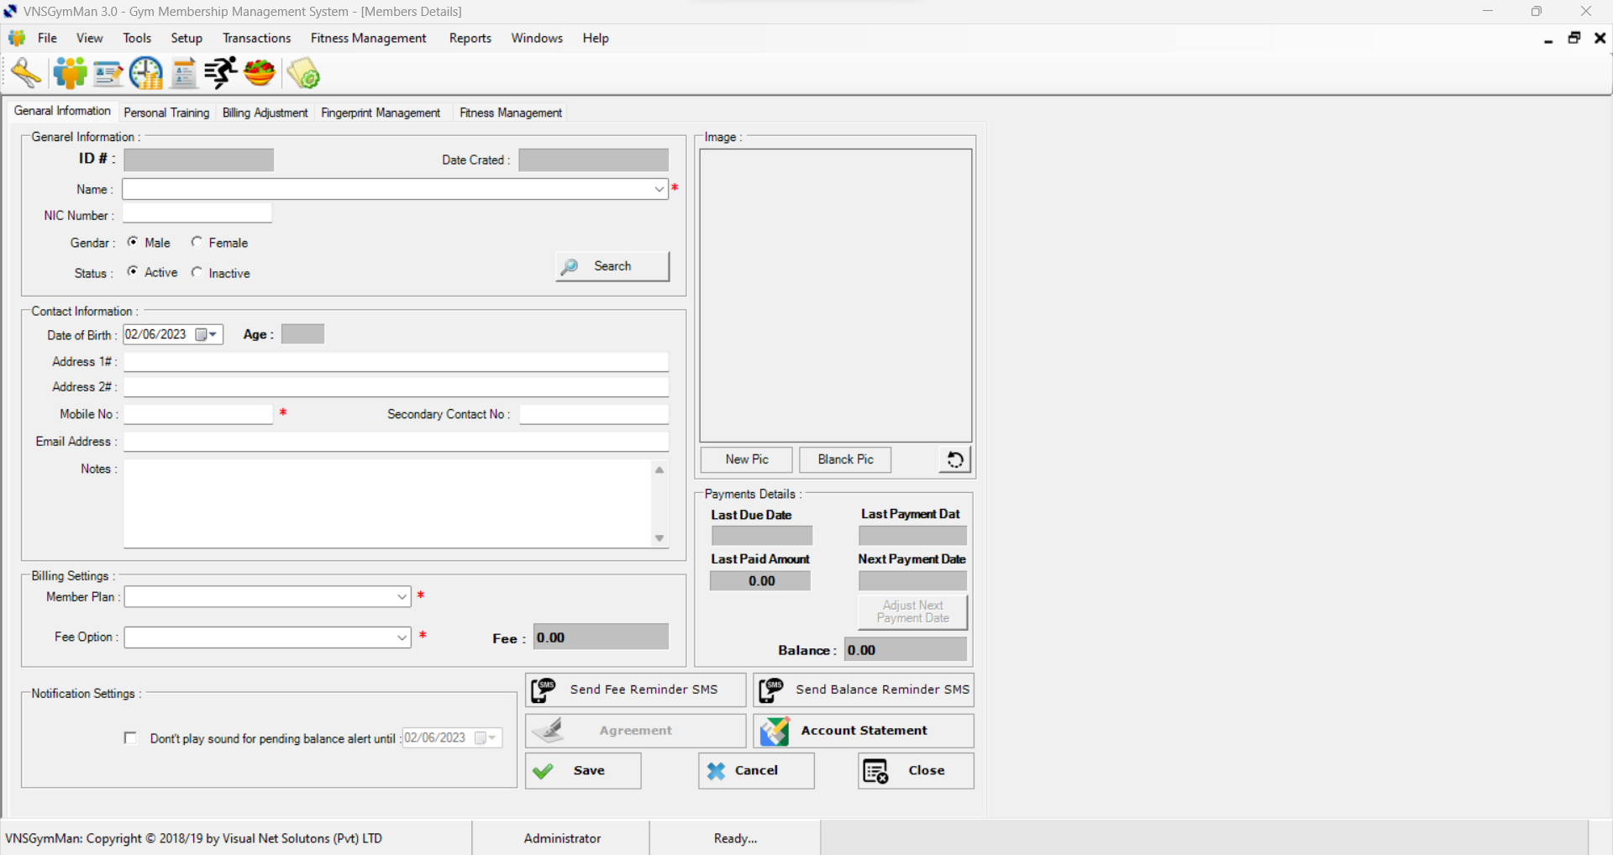Click the Account Statement button
The height and width of the screenshot is (855, 1613).
pyautogui.click(x=864, y=731)
